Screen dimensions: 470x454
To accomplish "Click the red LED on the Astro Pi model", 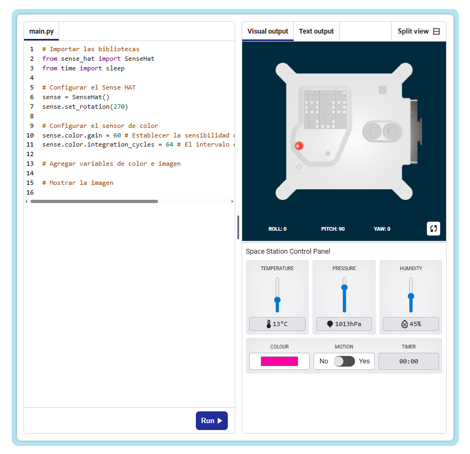I will (x=299, y=145).
